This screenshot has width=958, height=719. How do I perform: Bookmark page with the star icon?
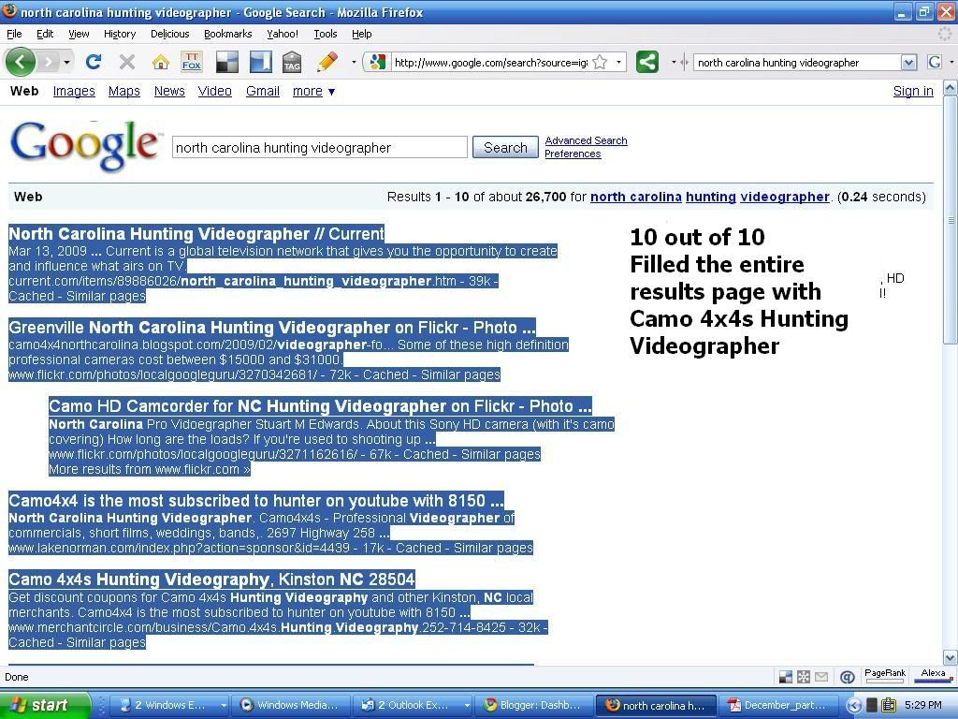(600, 62)
